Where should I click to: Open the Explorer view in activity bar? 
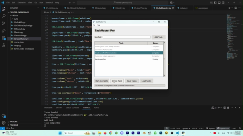click(x=3, y=9)
